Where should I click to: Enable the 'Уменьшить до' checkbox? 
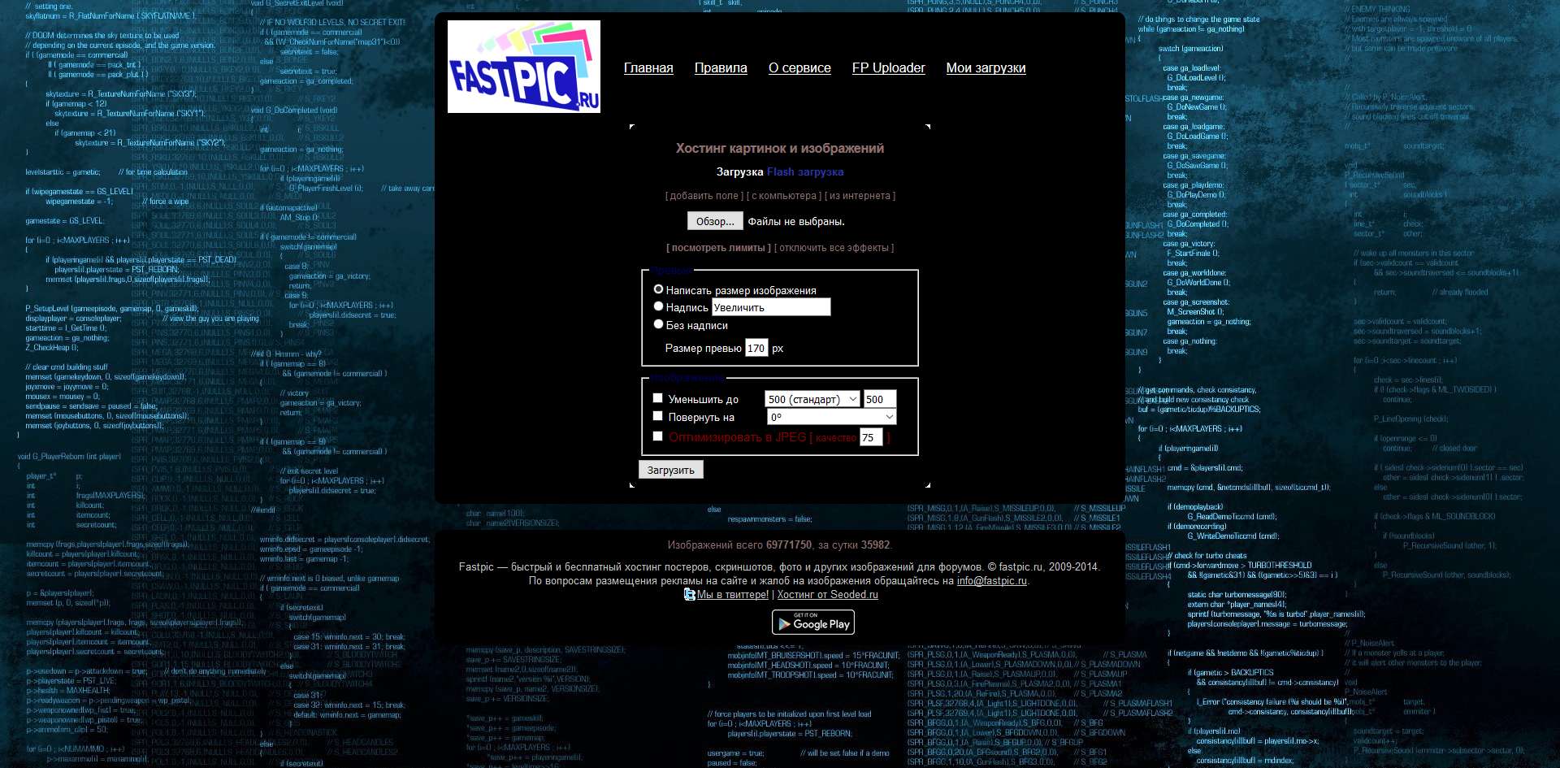(x=656, y=397)
